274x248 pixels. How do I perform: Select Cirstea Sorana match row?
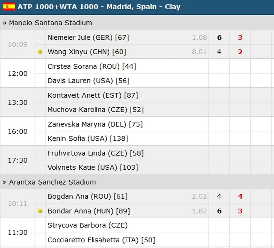(92, 66)
